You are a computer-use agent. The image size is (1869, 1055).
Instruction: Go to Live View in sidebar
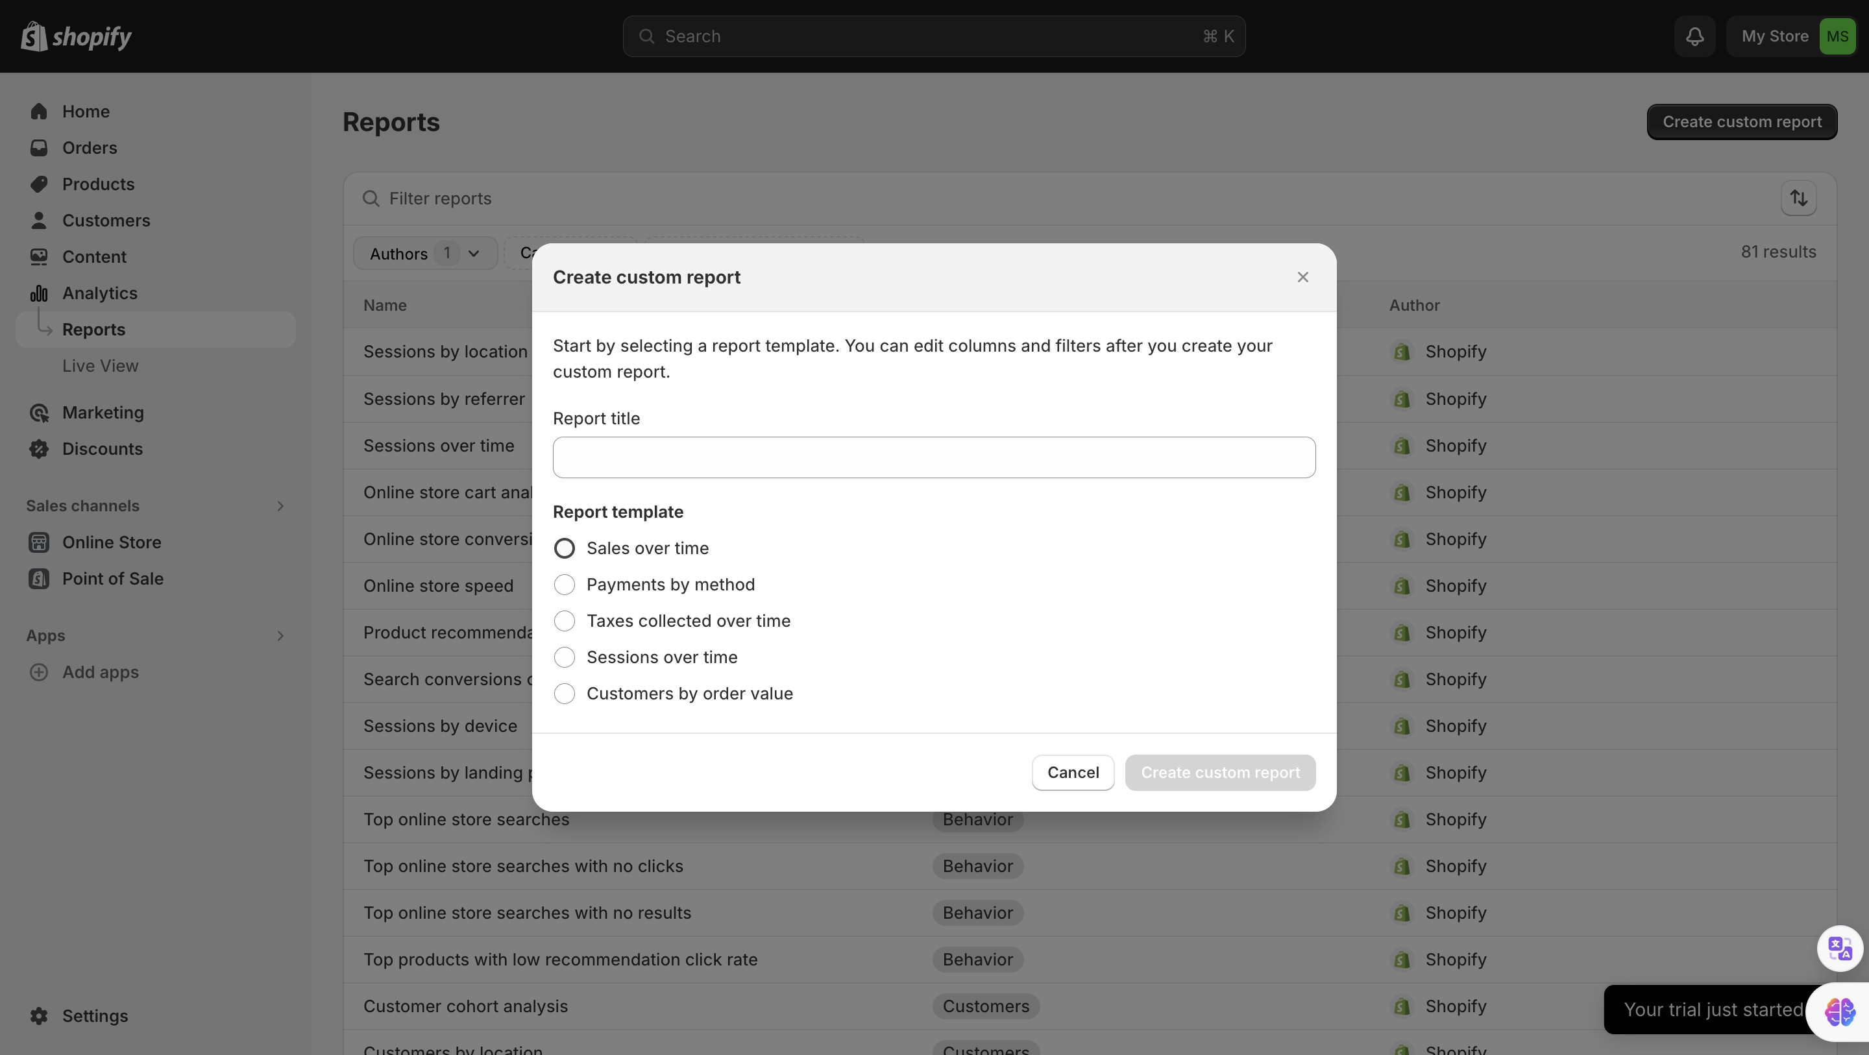[x=100, y=366]
